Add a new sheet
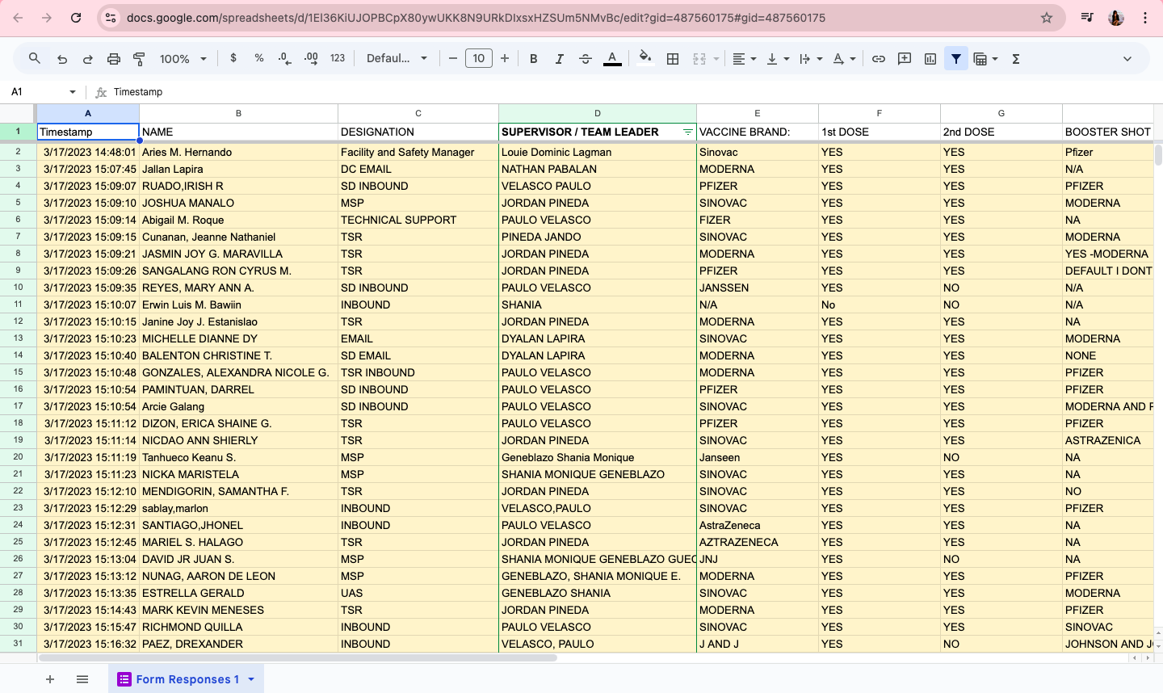The width and height of the screenshot is (1163, 693). click(x=50, y=679)
